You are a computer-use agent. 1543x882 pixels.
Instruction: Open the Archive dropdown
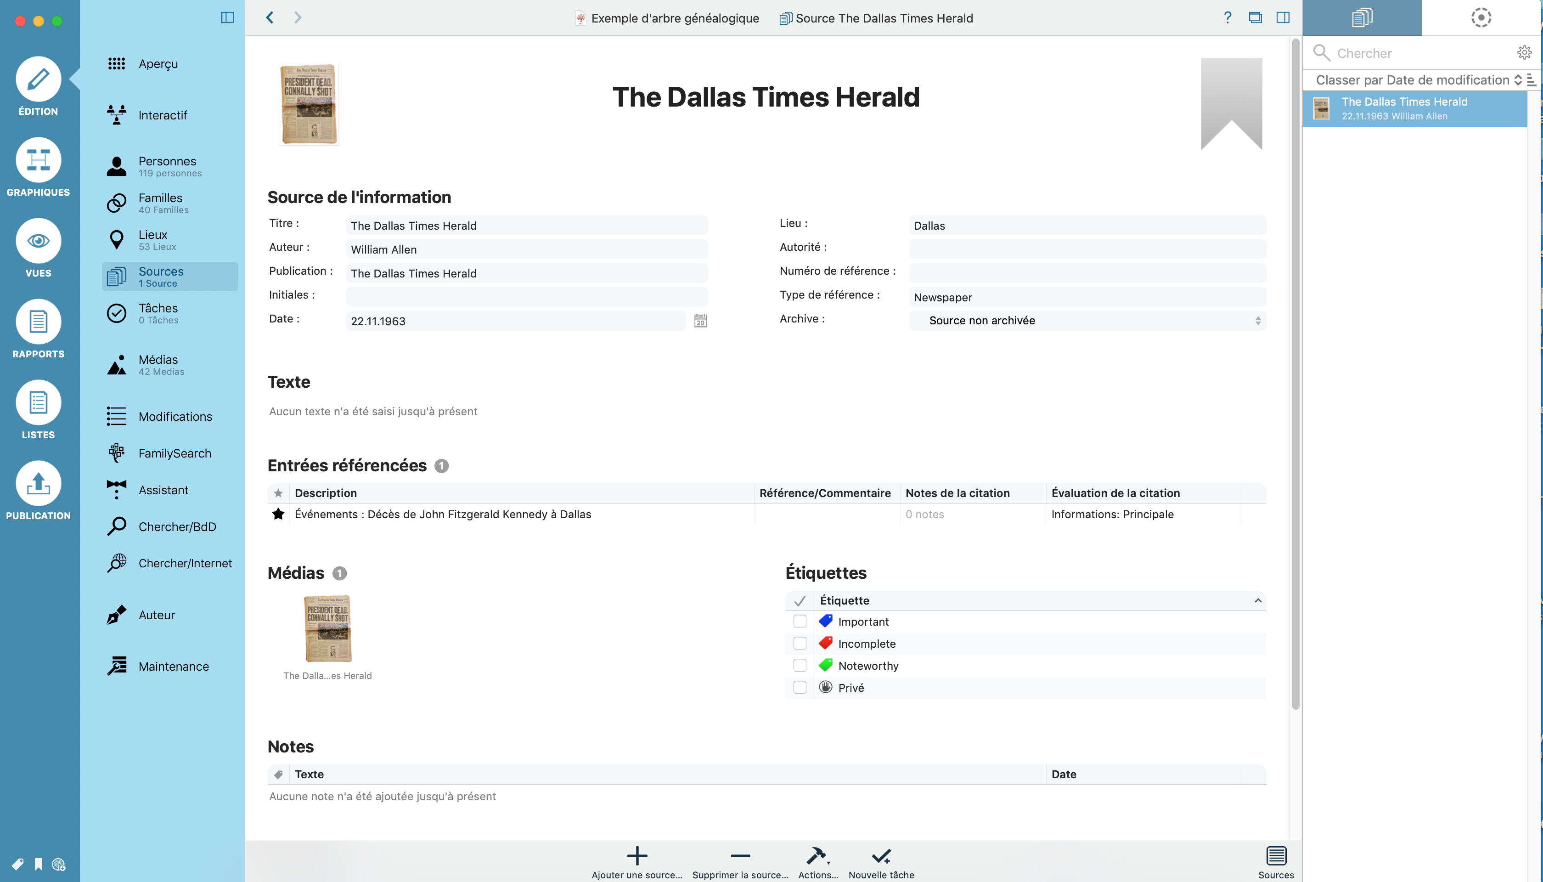tap(1087, 321)
